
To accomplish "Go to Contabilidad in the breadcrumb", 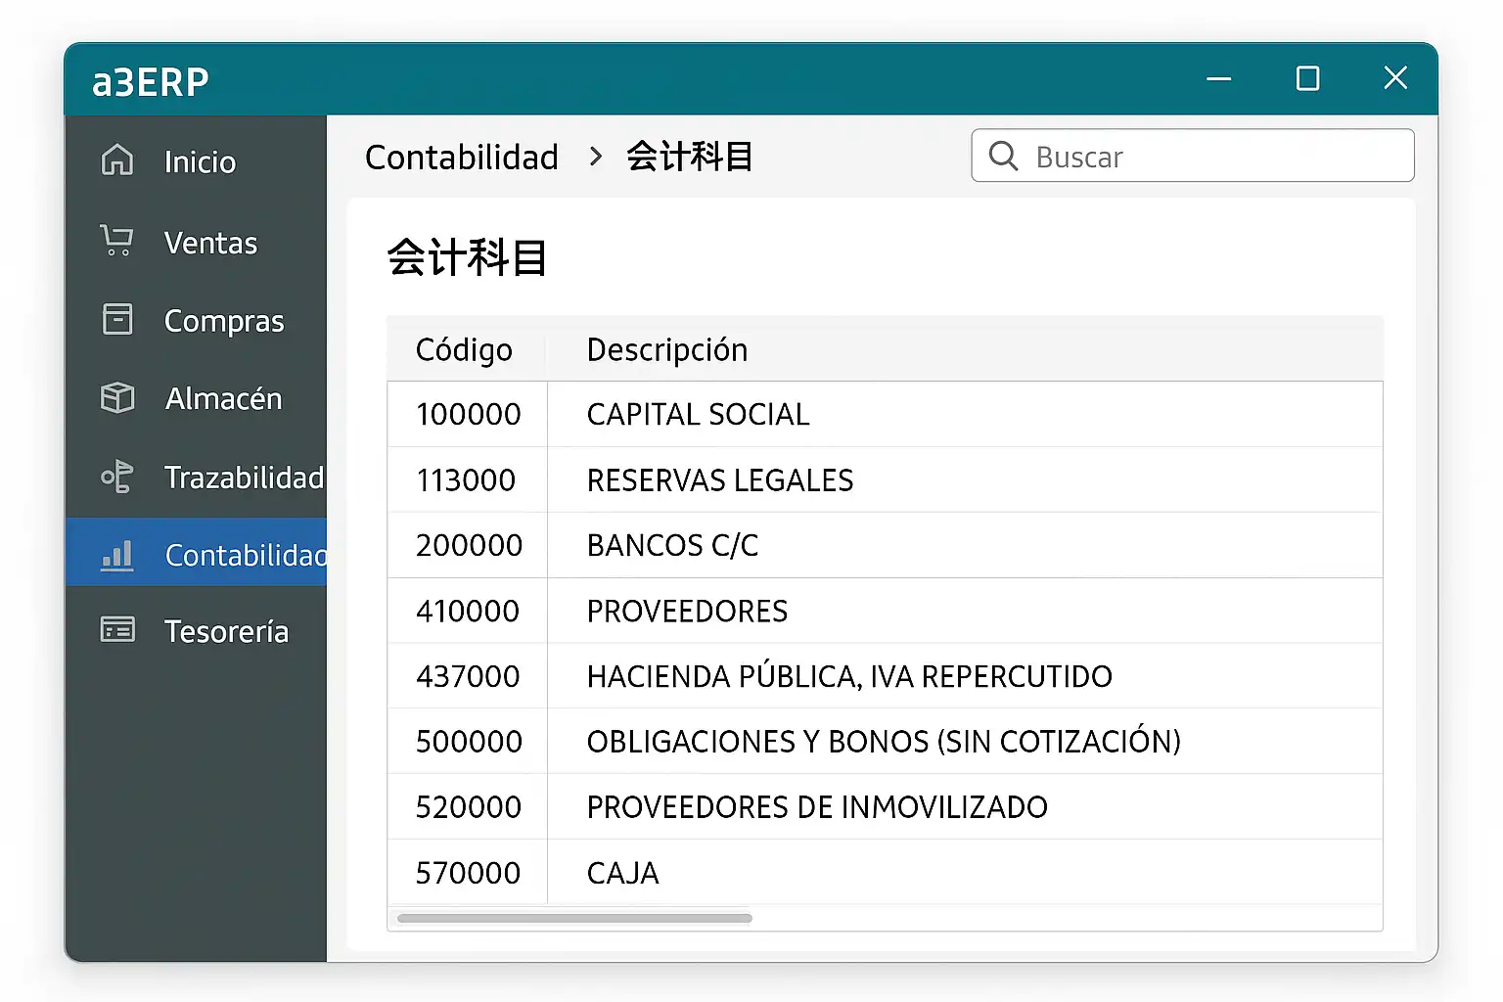I will (461, 157).
